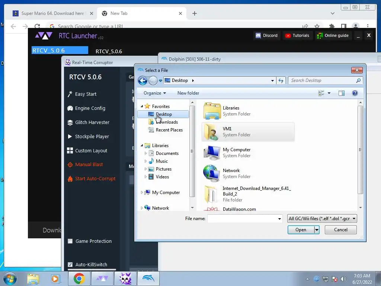Open Dolphin from the taskbar
The height and width of the screenshot is (286, 381).
tap(148, 279)
